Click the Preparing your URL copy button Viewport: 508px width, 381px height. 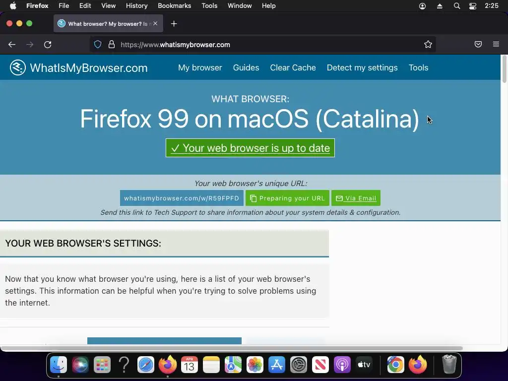coord(287,198)
